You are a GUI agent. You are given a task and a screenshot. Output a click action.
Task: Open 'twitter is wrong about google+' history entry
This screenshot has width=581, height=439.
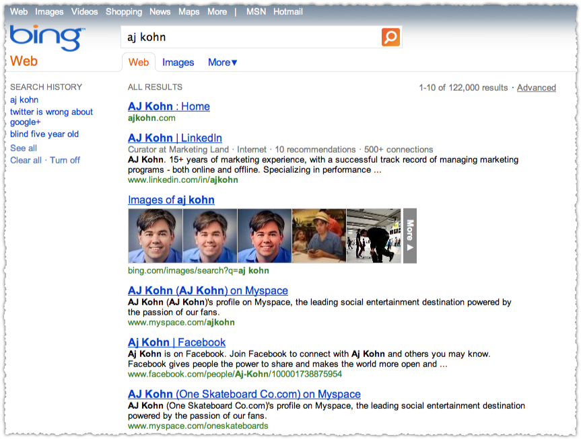tap(51, 116)
